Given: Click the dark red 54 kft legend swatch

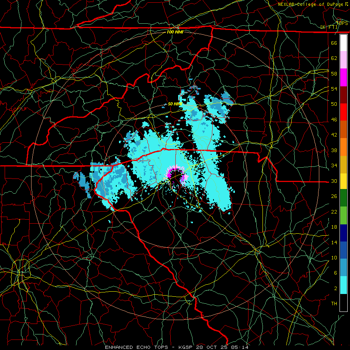Looking at the screenshot, I should (x=343, y=95).
